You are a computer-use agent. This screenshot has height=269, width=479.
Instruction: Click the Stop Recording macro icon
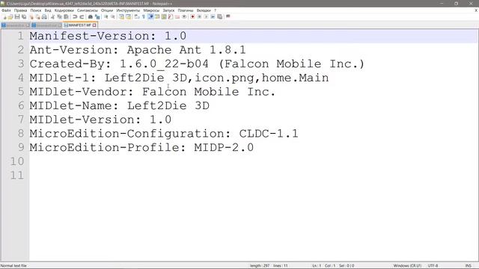tap(200, 16)
